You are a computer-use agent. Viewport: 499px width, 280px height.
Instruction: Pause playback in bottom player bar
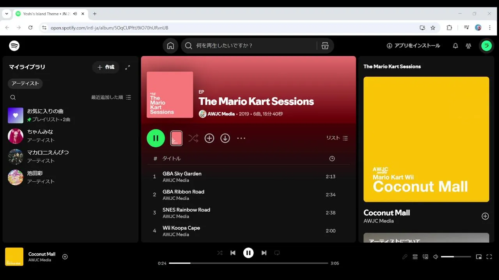(248, 253)
